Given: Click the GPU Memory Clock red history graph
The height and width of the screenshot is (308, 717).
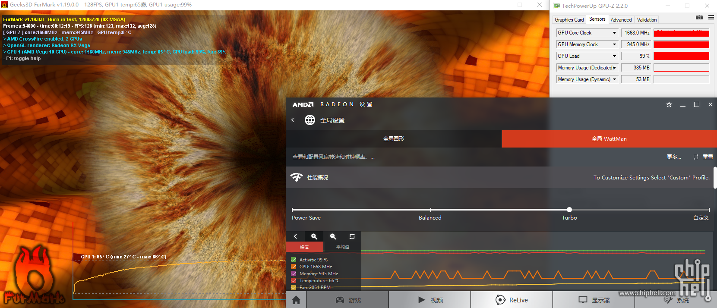Looking at the screenshot, I should [682, 44].
